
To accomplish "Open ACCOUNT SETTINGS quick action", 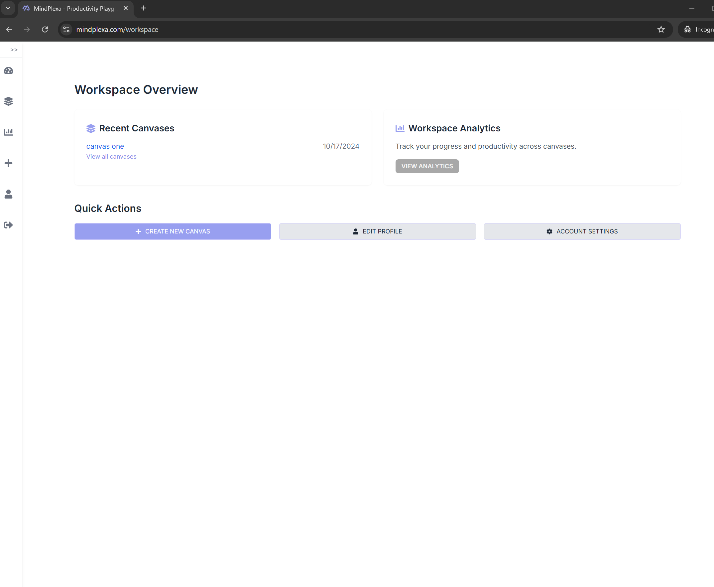I will (x=582, y=231).
